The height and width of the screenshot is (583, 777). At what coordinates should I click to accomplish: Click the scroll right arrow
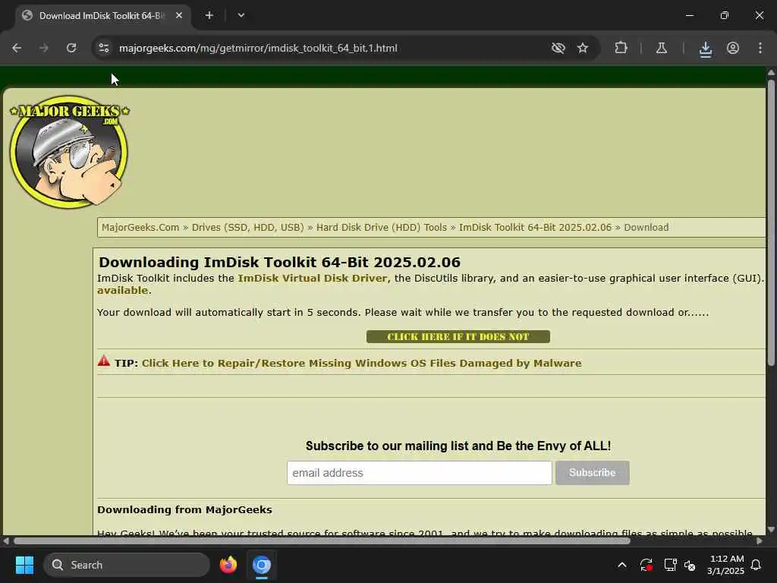(x=760, y=540)
